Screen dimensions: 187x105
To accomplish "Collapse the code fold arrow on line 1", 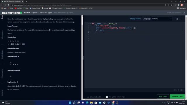I will [91, 24].
